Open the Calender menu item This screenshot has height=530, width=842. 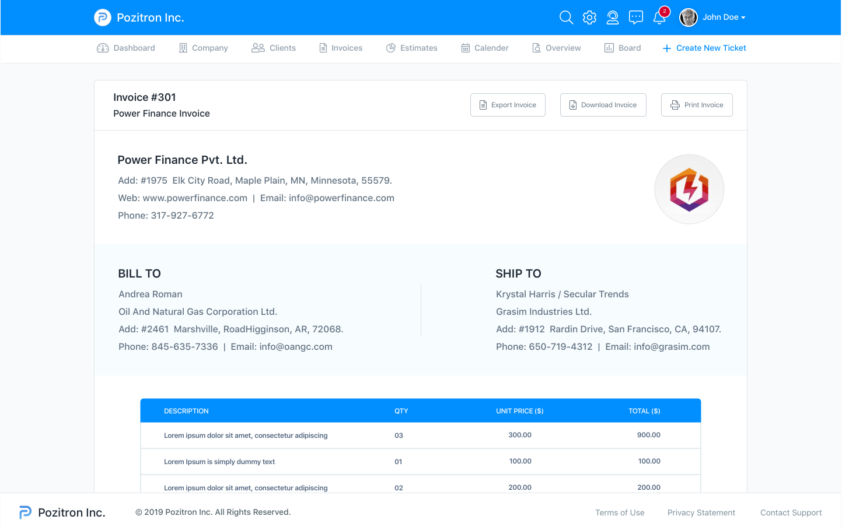point(485,48)
